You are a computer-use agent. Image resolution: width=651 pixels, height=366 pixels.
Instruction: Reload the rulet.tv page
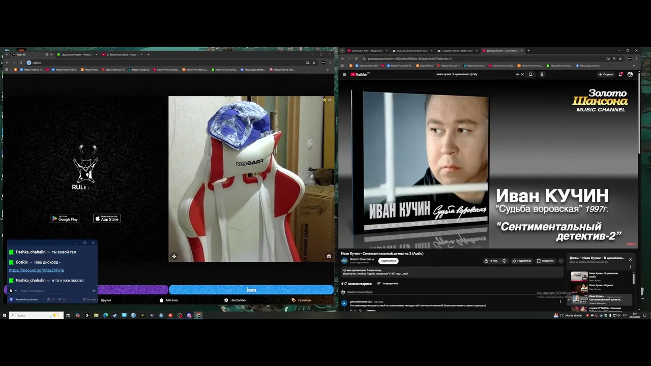[x=21, y=63]
